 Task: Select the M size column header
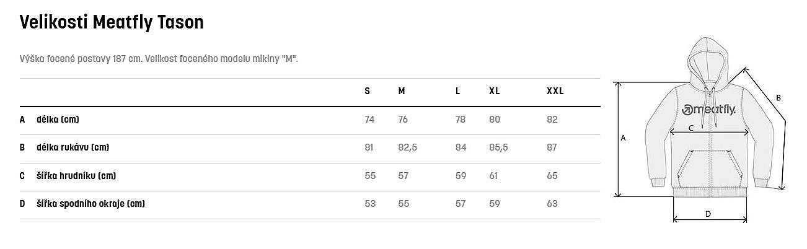point(402,91)
